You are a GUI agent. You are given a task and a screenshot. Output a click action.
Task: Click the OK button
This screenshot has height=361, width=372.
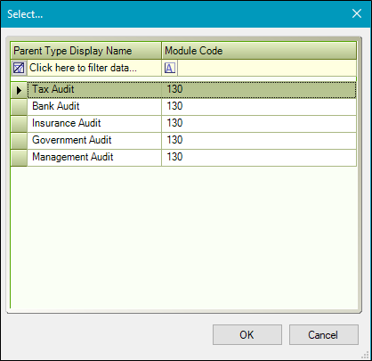point(247,335)
